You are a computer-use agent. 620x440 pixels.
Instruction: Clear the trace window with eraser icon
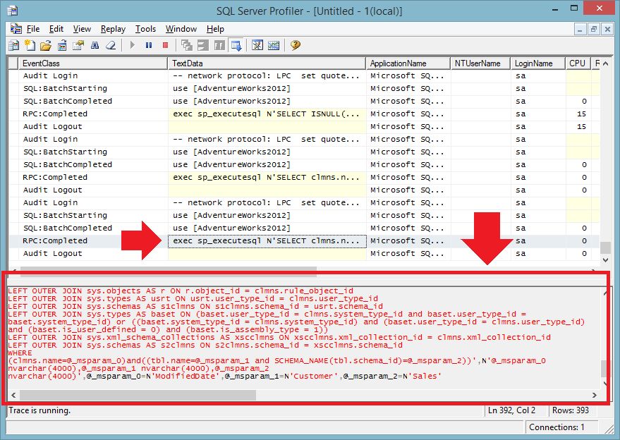click(x=111, y=45)
